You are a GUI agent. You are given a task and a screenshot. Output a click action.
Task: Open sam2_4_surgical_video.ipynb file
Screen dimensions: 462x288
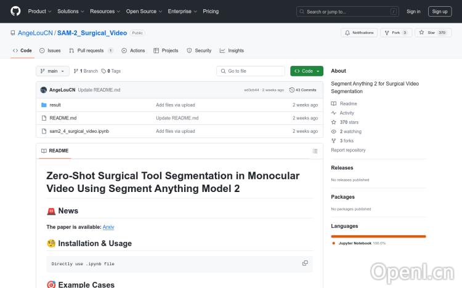tap(79, 131)
